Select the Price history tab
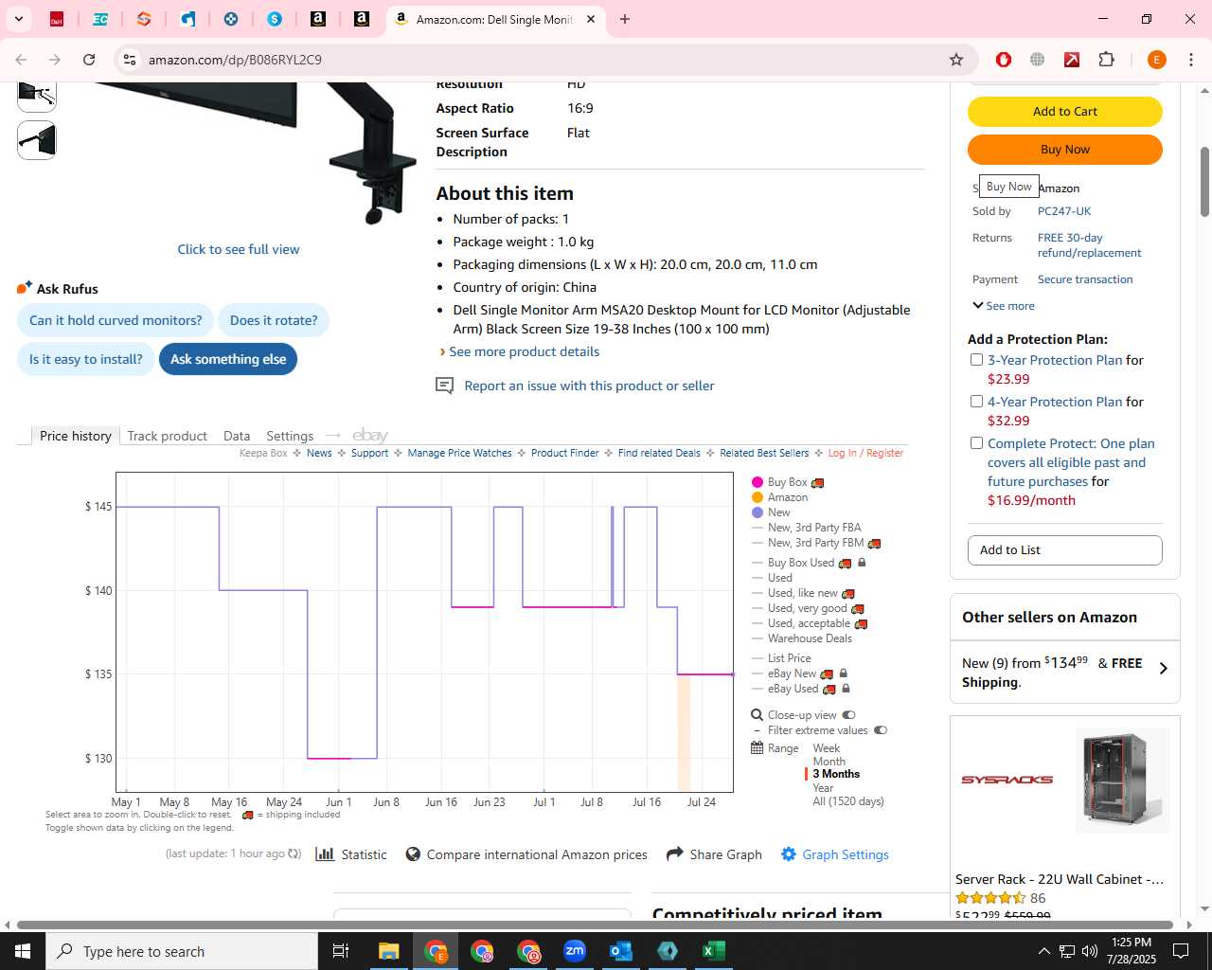Viewport: 1212px width, 970px height. (x=75, y=436)
